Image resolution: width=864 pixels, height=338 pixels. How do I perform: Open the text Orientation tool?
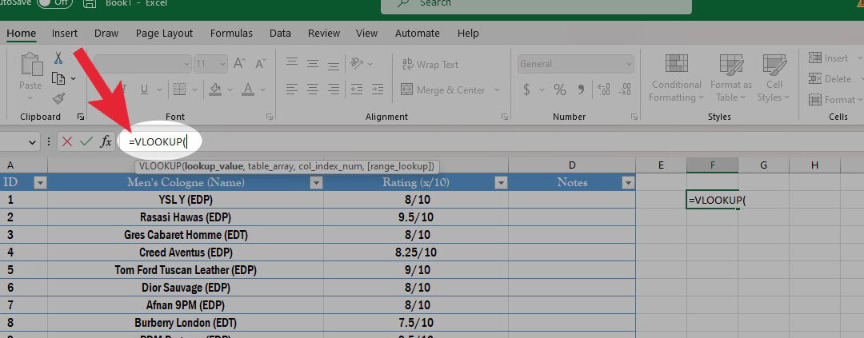point(357,63)
